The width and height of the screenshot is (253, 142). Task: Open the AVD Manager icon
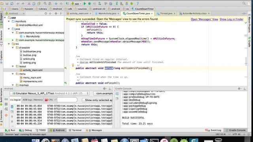(122, 4)
